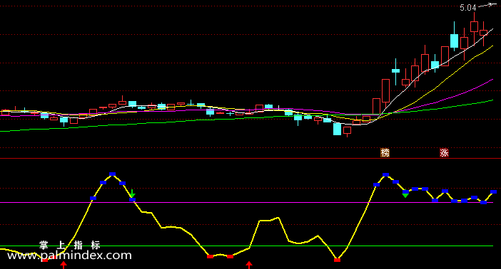Click the 榜 badge icon below the chart
Screen dimensions: 501x269
pos(385,153)
